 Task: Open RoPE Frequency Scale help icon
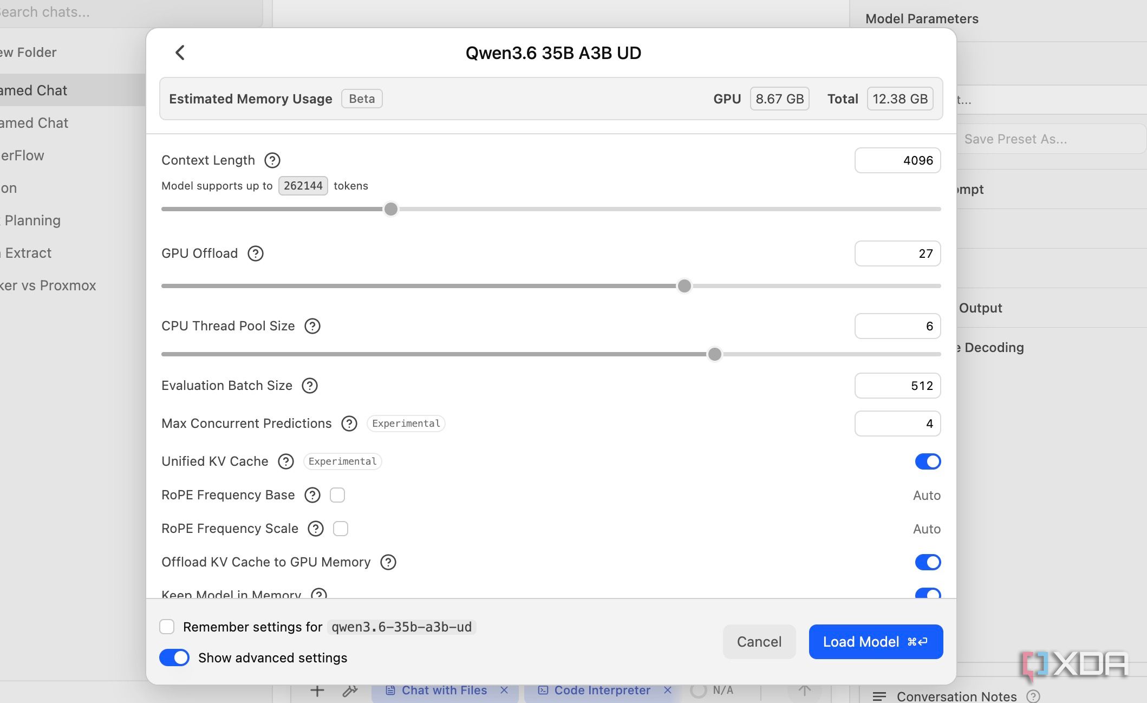click(316, 529)
